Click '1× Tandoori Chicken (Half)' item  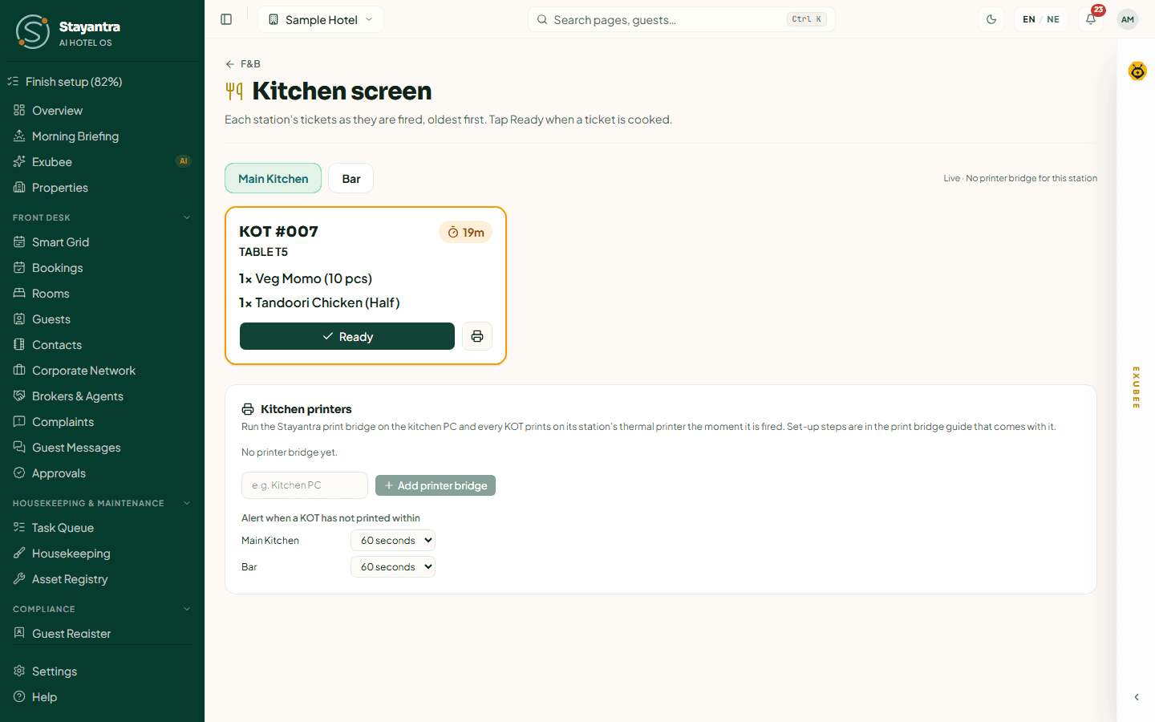pos(319,303)
